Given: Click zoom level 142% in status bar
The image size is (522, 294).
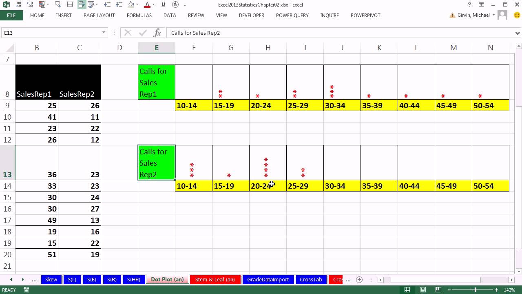Looking at the screenshot, I should coord(510,290).
